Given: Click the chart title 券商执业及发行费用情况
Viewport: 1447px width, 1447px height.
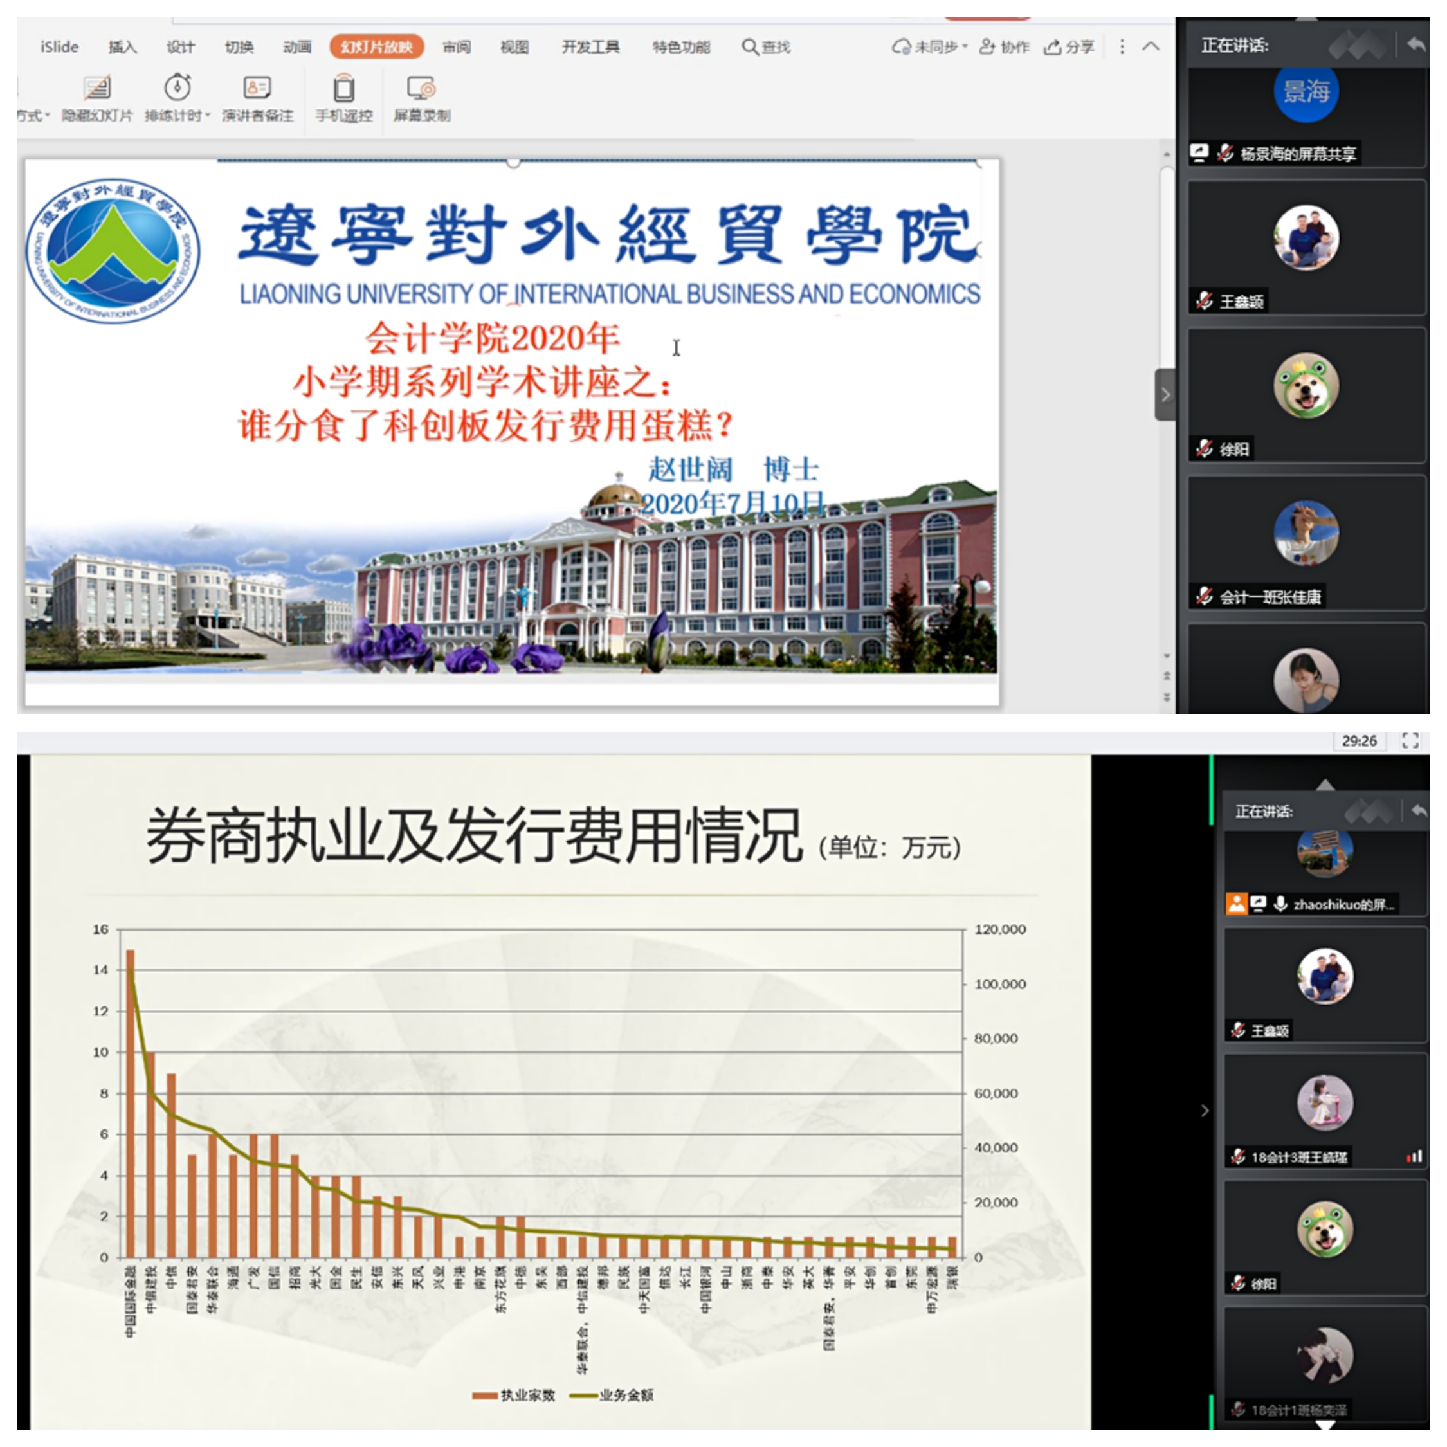Looking at the screenshot, I should (x=474, y=835).
